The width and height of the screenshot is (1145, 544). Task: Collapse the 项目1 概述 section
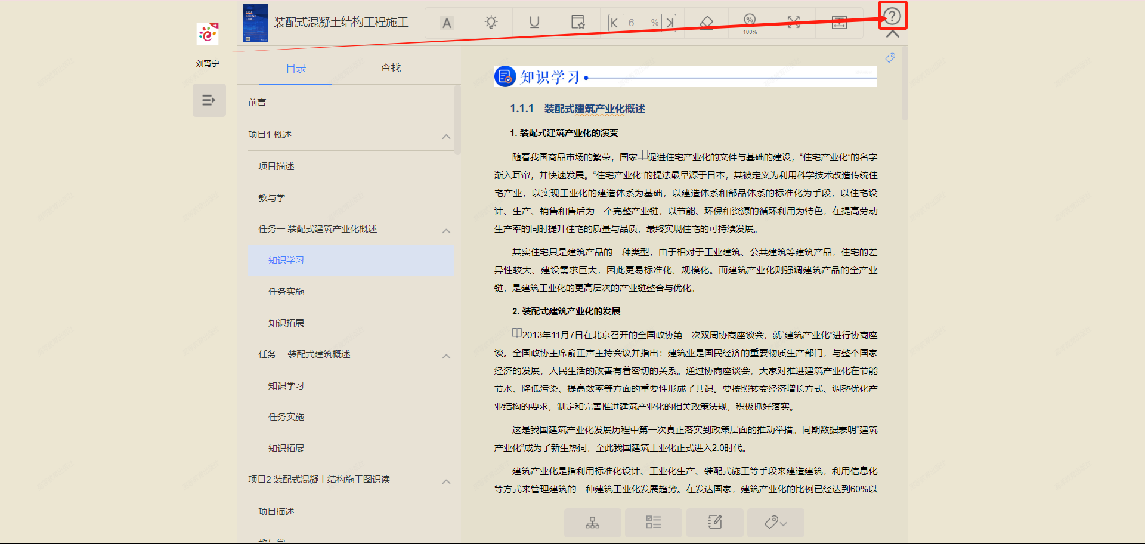click(x=445, y=137)
